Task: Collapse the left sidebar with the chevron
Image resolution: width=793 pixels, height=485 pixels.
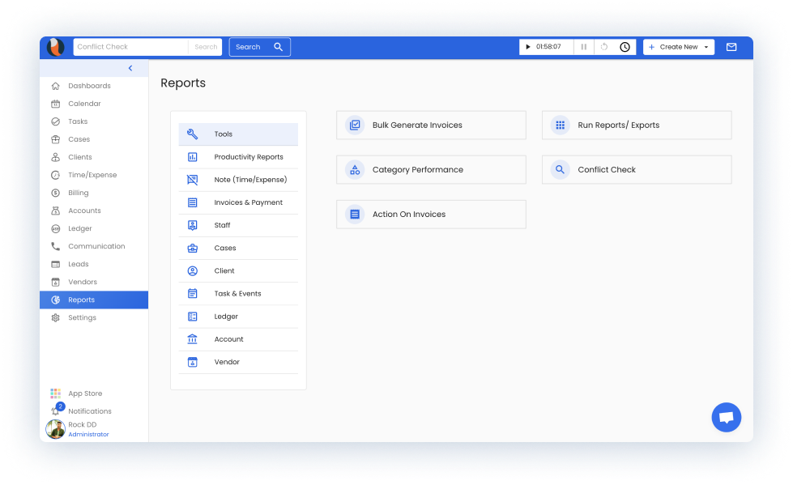Action: pos(130,68)
